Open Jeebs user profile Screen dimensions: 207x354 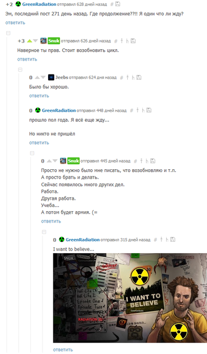point(62,78)
